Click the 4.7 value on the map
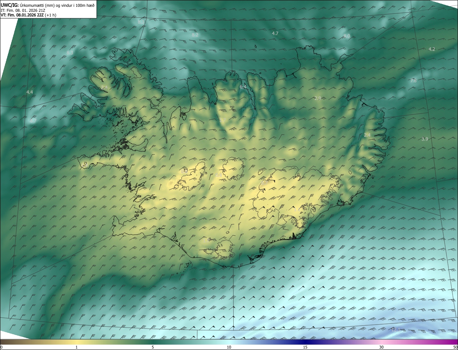458x350 pixels. [275, 33]
